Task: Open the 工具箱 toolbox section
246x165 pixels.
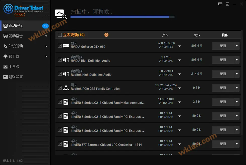Action: [x=25, y=66]
